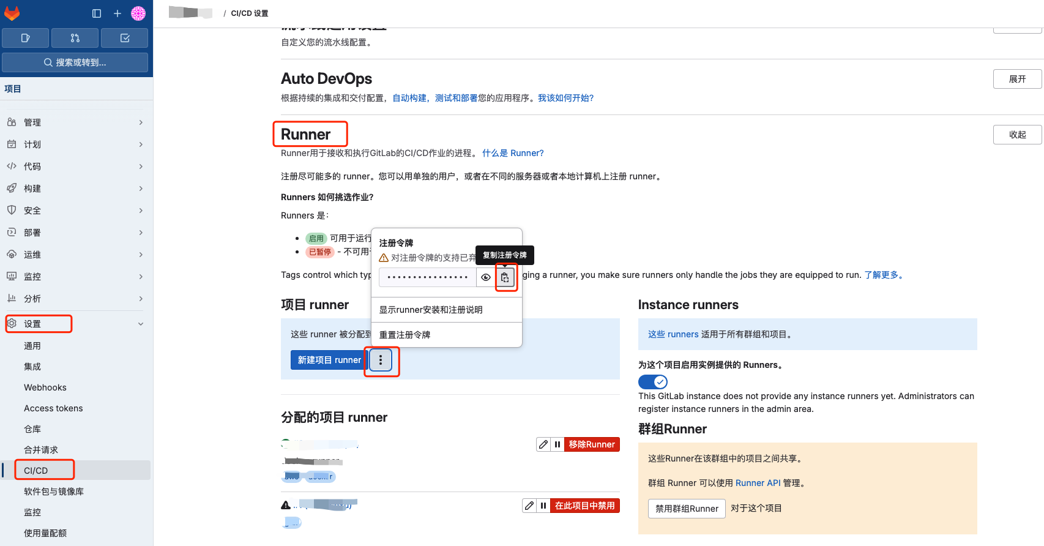This screenshot has width=1044, height=546.
Task: Open 通用 settings page
Action: click(x=76, y=346)
